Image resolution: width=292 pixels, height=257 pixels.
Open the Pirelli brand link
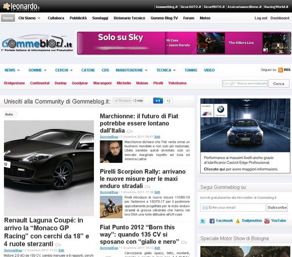pyautogui.click(x=158, y=83)
